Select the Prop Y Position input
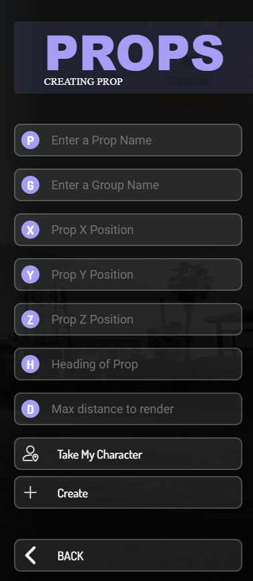The width and height of the screenshot is (253, 581). pos(128,275)
